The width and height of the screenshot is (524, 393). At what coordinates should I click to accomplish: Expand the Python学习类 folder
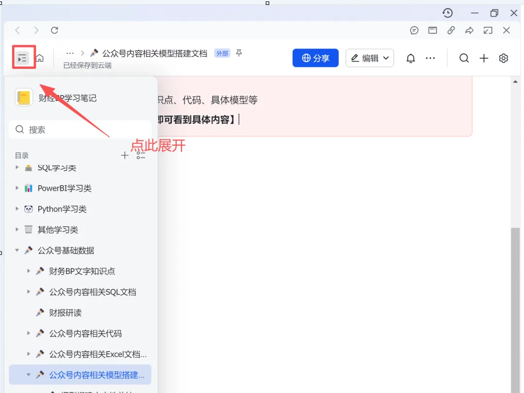click(x=17, y=209)
